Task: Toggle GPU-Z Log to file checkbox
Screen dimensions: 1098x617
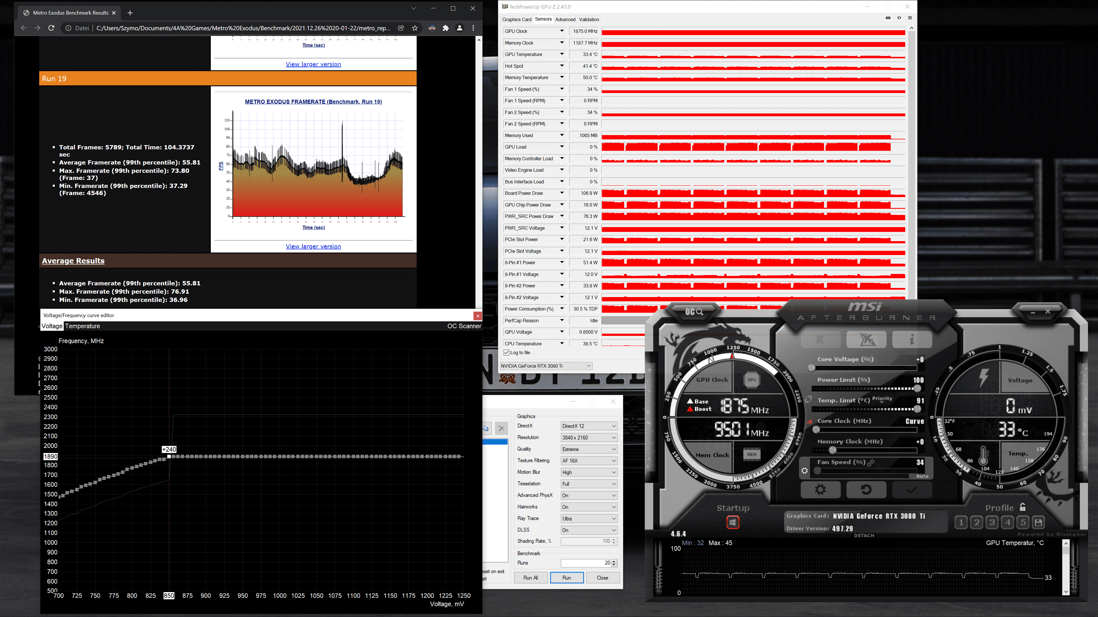Action: 507,353
